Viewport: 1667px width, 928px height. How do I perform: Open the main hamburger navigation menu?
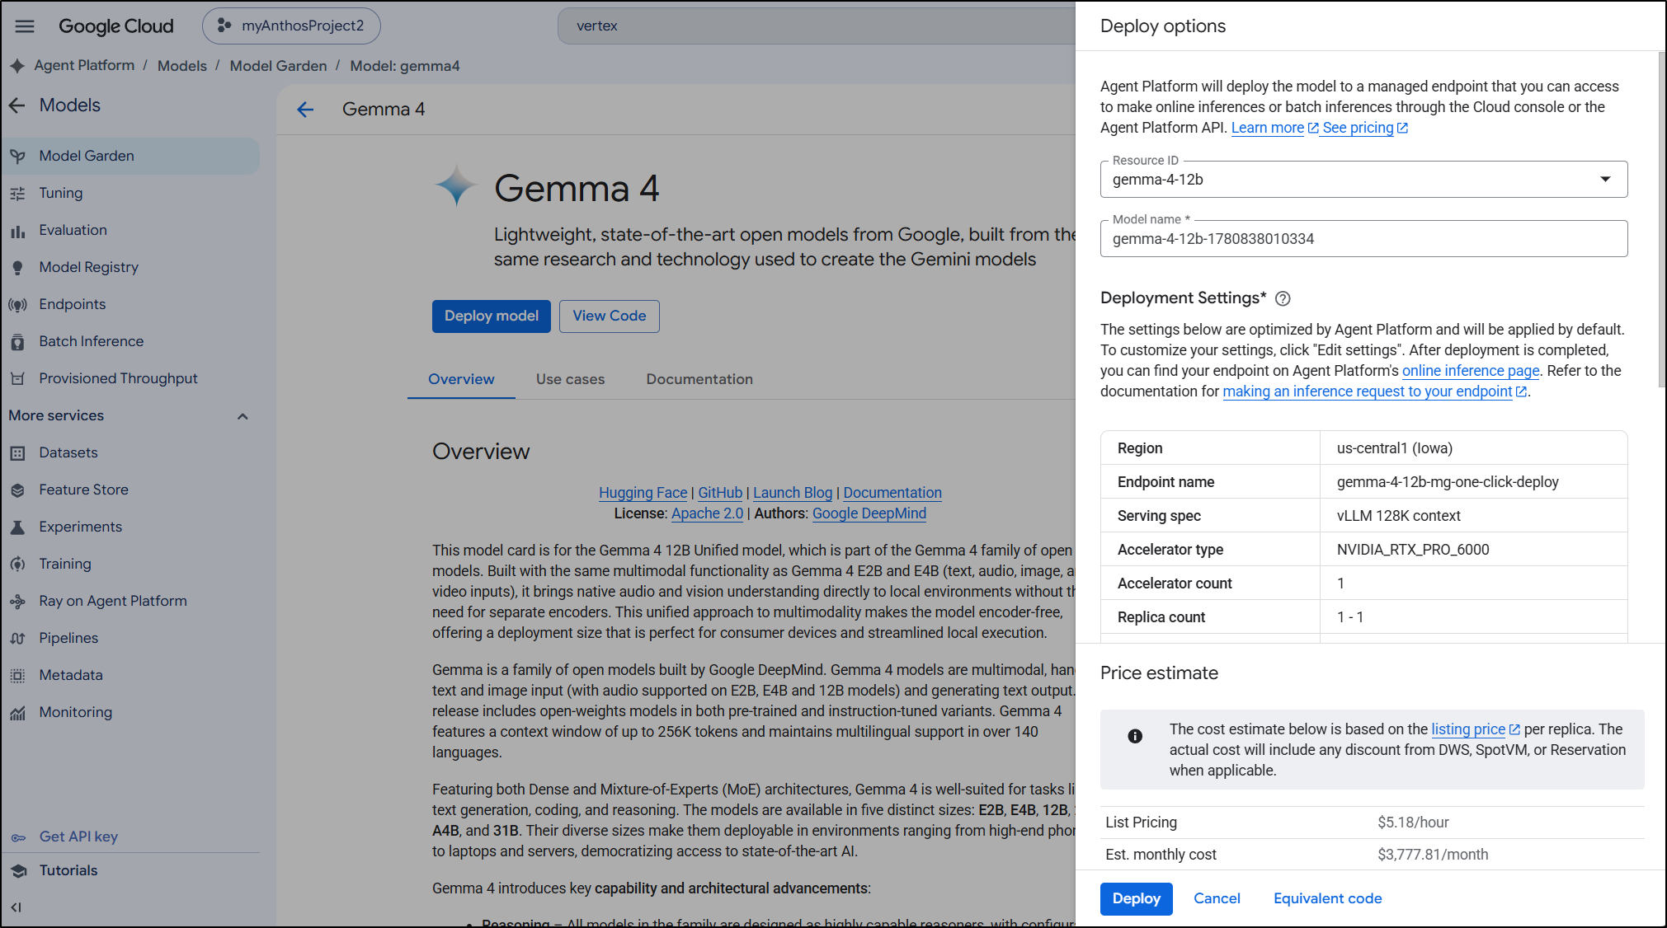pyautogui.click(x=25, y=26)
